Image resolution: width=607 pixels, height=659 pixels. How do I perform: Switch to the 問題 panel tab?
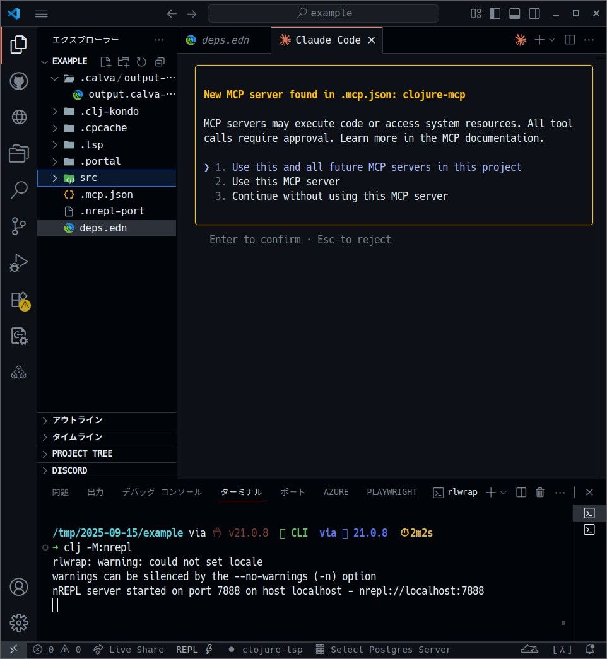tap(60, 492)
